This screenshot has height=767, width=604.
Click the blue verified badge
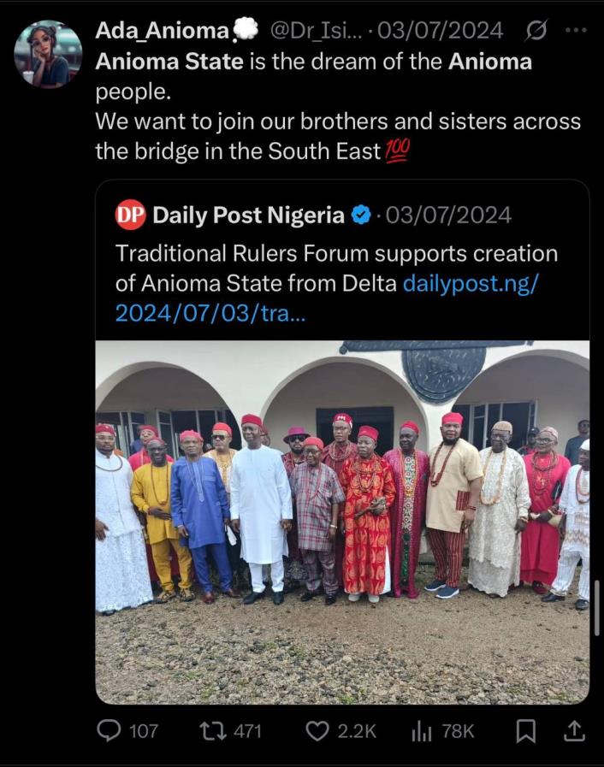361,215
